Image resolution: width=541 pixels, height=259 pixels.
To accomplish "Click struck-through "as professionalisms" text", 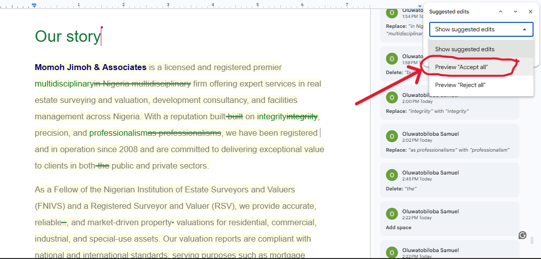I will click(184, 133).
